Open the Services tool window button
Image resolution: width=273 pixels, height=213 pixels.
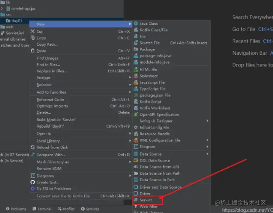pyautogui.click(x=90, y=209)
